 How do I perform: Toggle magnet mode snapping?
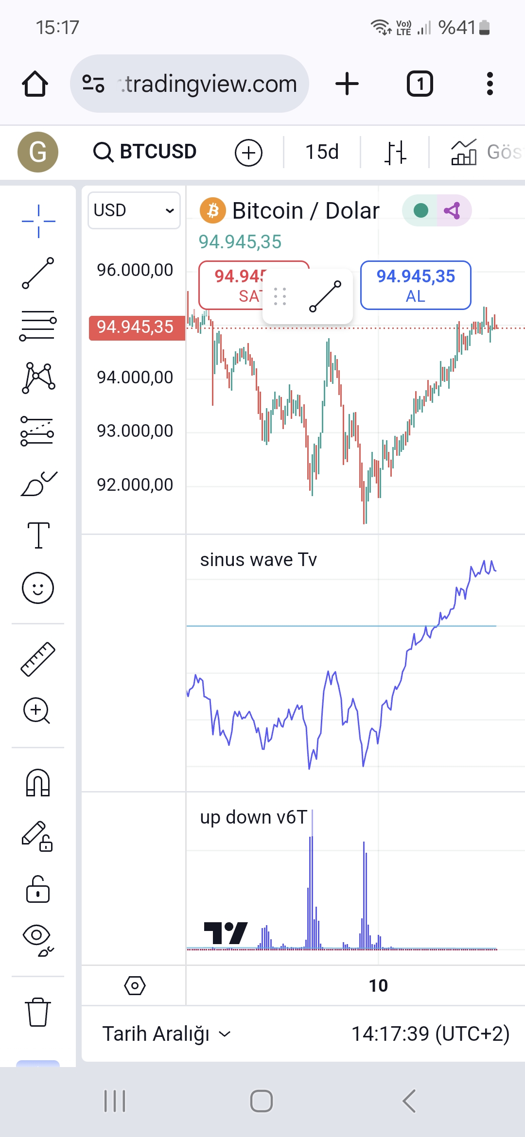pyautogui.click(x=38, y=782)
